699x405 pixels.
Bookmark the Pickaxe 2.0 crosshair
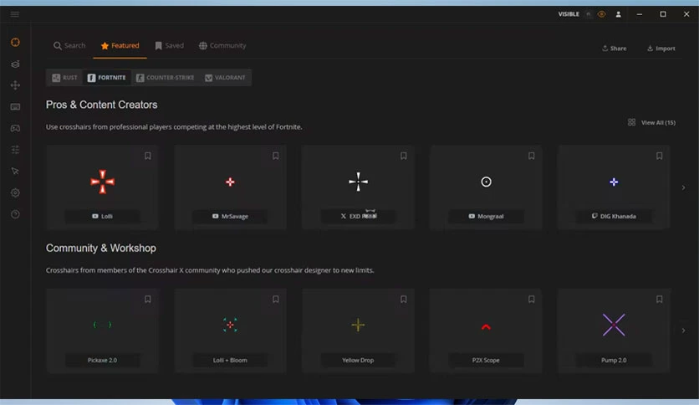[147, 300]
